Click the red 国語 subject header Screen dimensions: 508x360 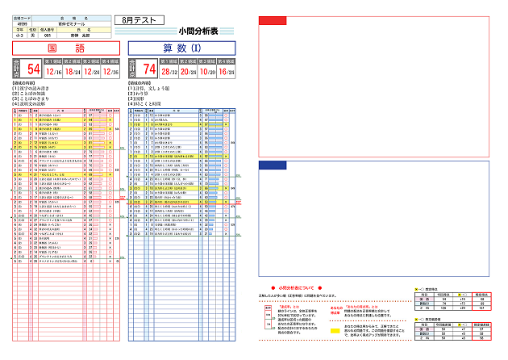[x=66, y=48]
